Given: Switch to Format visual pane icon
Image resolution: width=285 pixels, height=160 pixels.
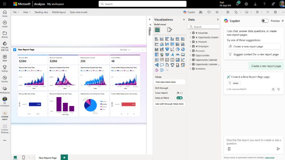Looking at the screenshot, I should coord(169,30).
